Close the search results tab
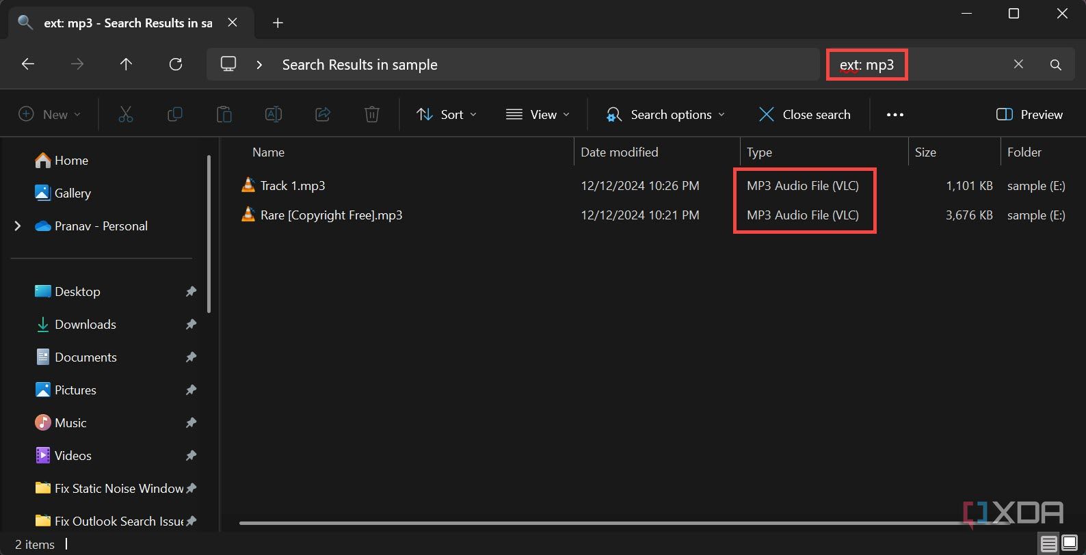The width and height of the screenshot is (1086, 555). (x=233, y=23)
